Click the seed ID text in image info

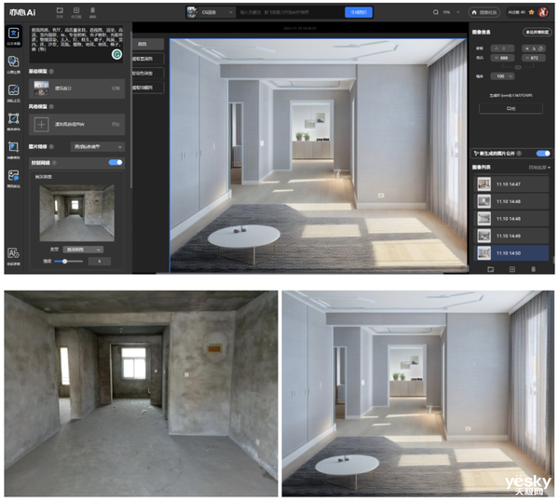(x=511, y=96)
